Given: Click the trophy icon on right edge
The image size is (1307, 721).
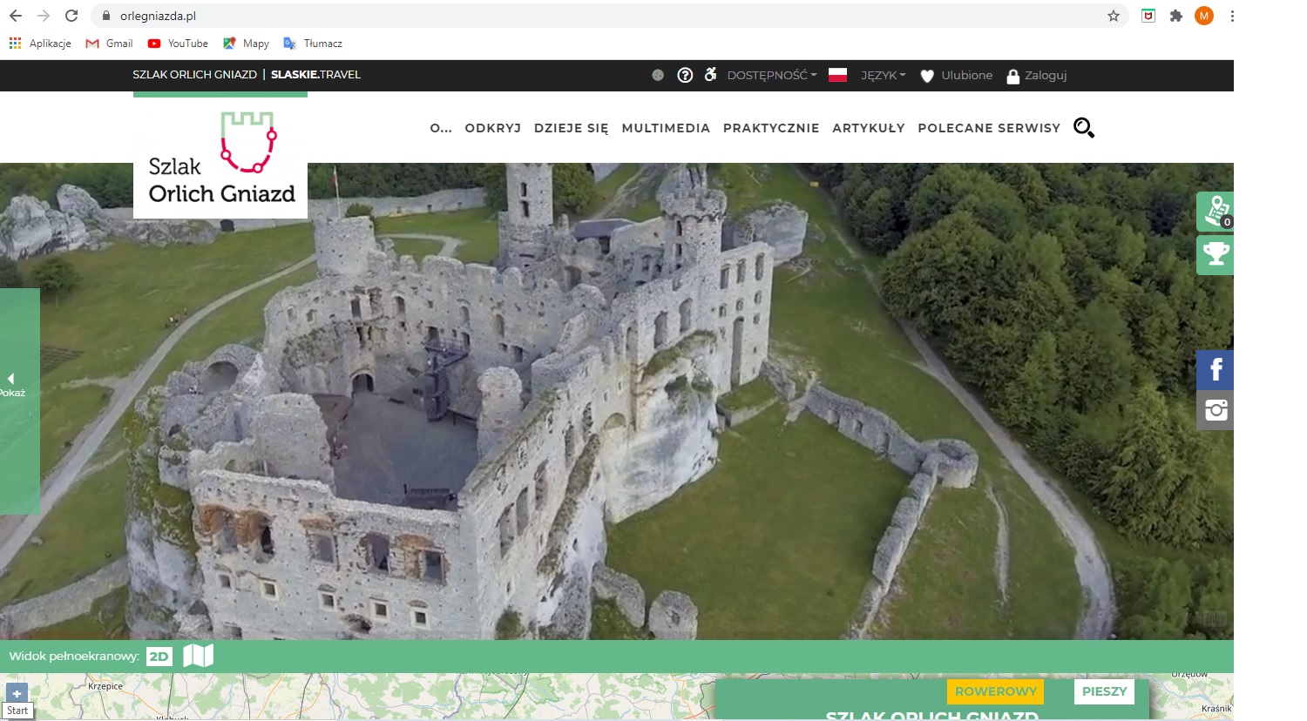Looking at the screenshot, I should click(x=1216, y=255).
